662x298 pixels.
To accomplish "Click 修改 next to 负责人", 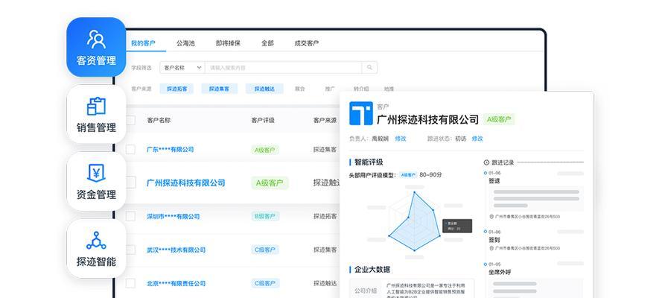I will click(x=400, y=139).
